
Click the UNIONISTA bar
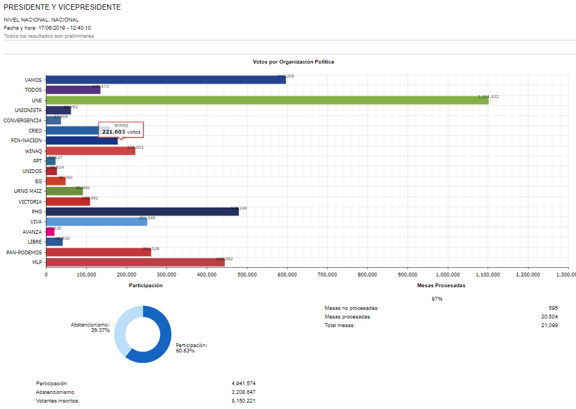(x=59, y=110)
